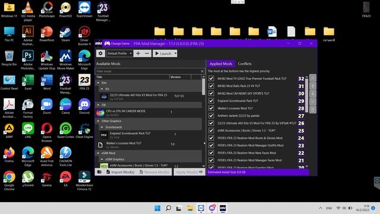Collapse the Kit subcategory
The width and height of the screenshot is (380, 214).
click(x=102, y=89)
